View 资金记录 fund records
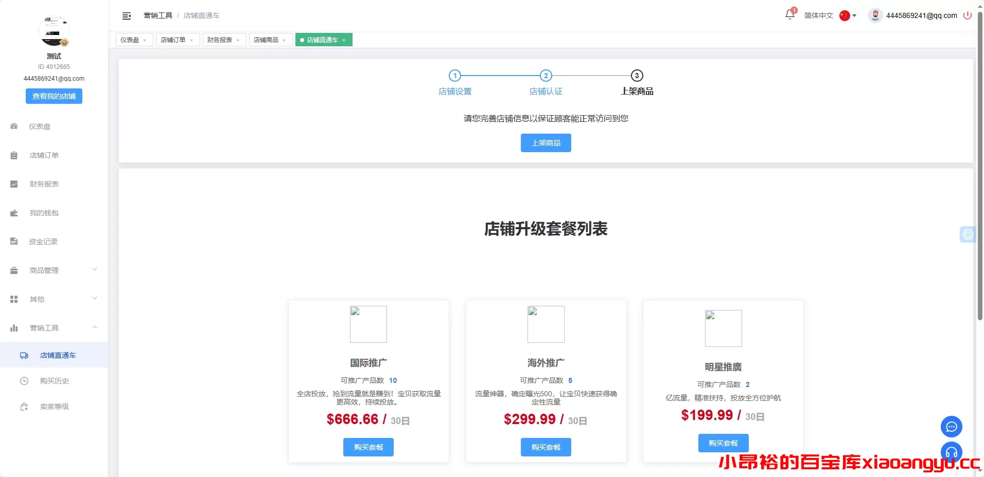 (44, 242)
